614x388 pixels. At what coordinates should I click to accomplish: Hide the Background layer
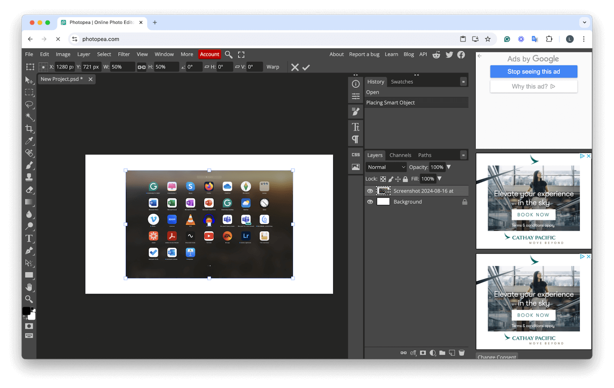(370, 202)
